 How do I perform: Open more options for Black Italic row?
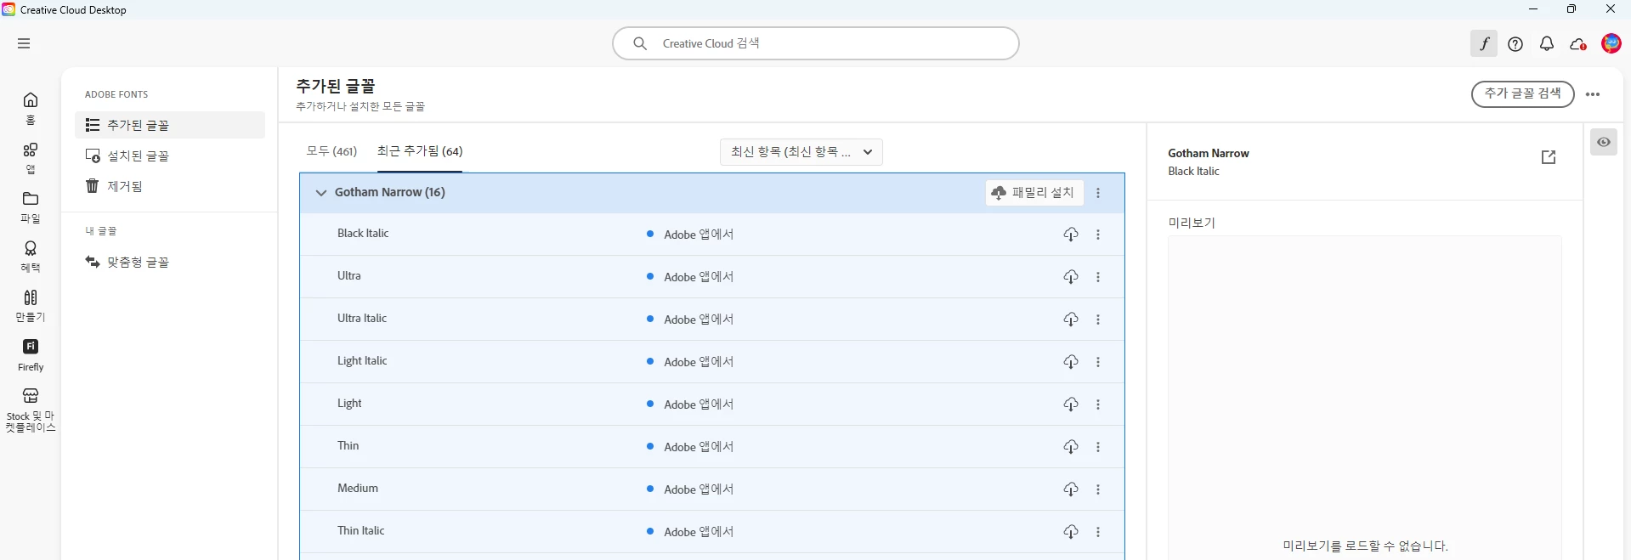click(x=1098, y=235)
